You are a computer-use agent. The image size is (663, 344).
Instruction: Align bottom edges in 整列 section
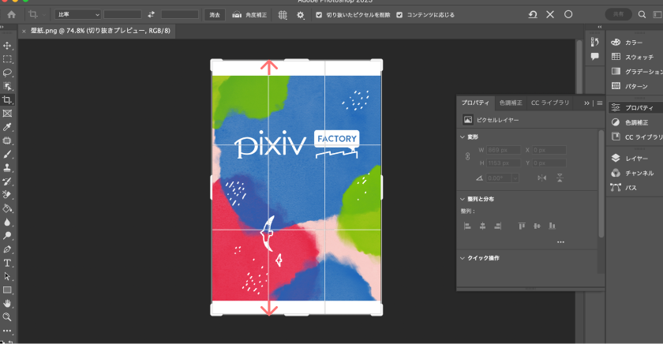(552, 226)
